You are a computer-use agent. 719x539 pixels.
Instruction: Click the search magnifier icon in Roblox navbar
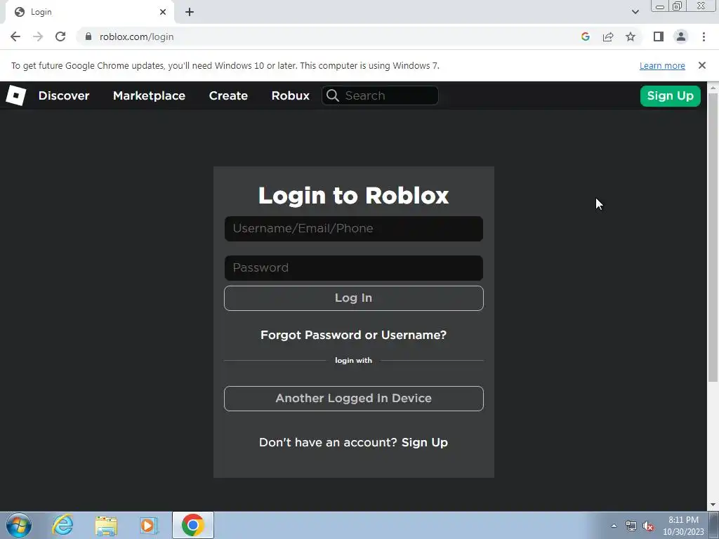(x=332, y=95)
